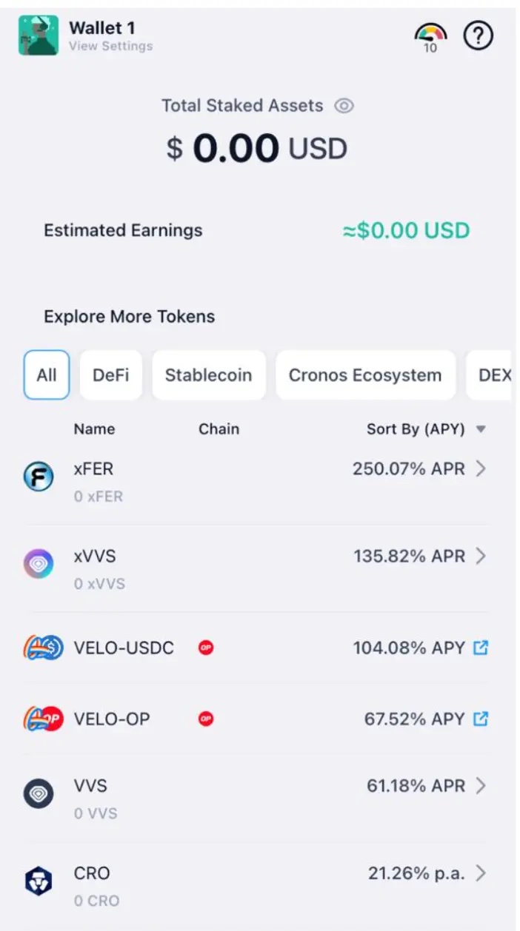Select the Stablecoin filter chip
The width and height of the screenshot is (520, 931).
tap(209, 374)
